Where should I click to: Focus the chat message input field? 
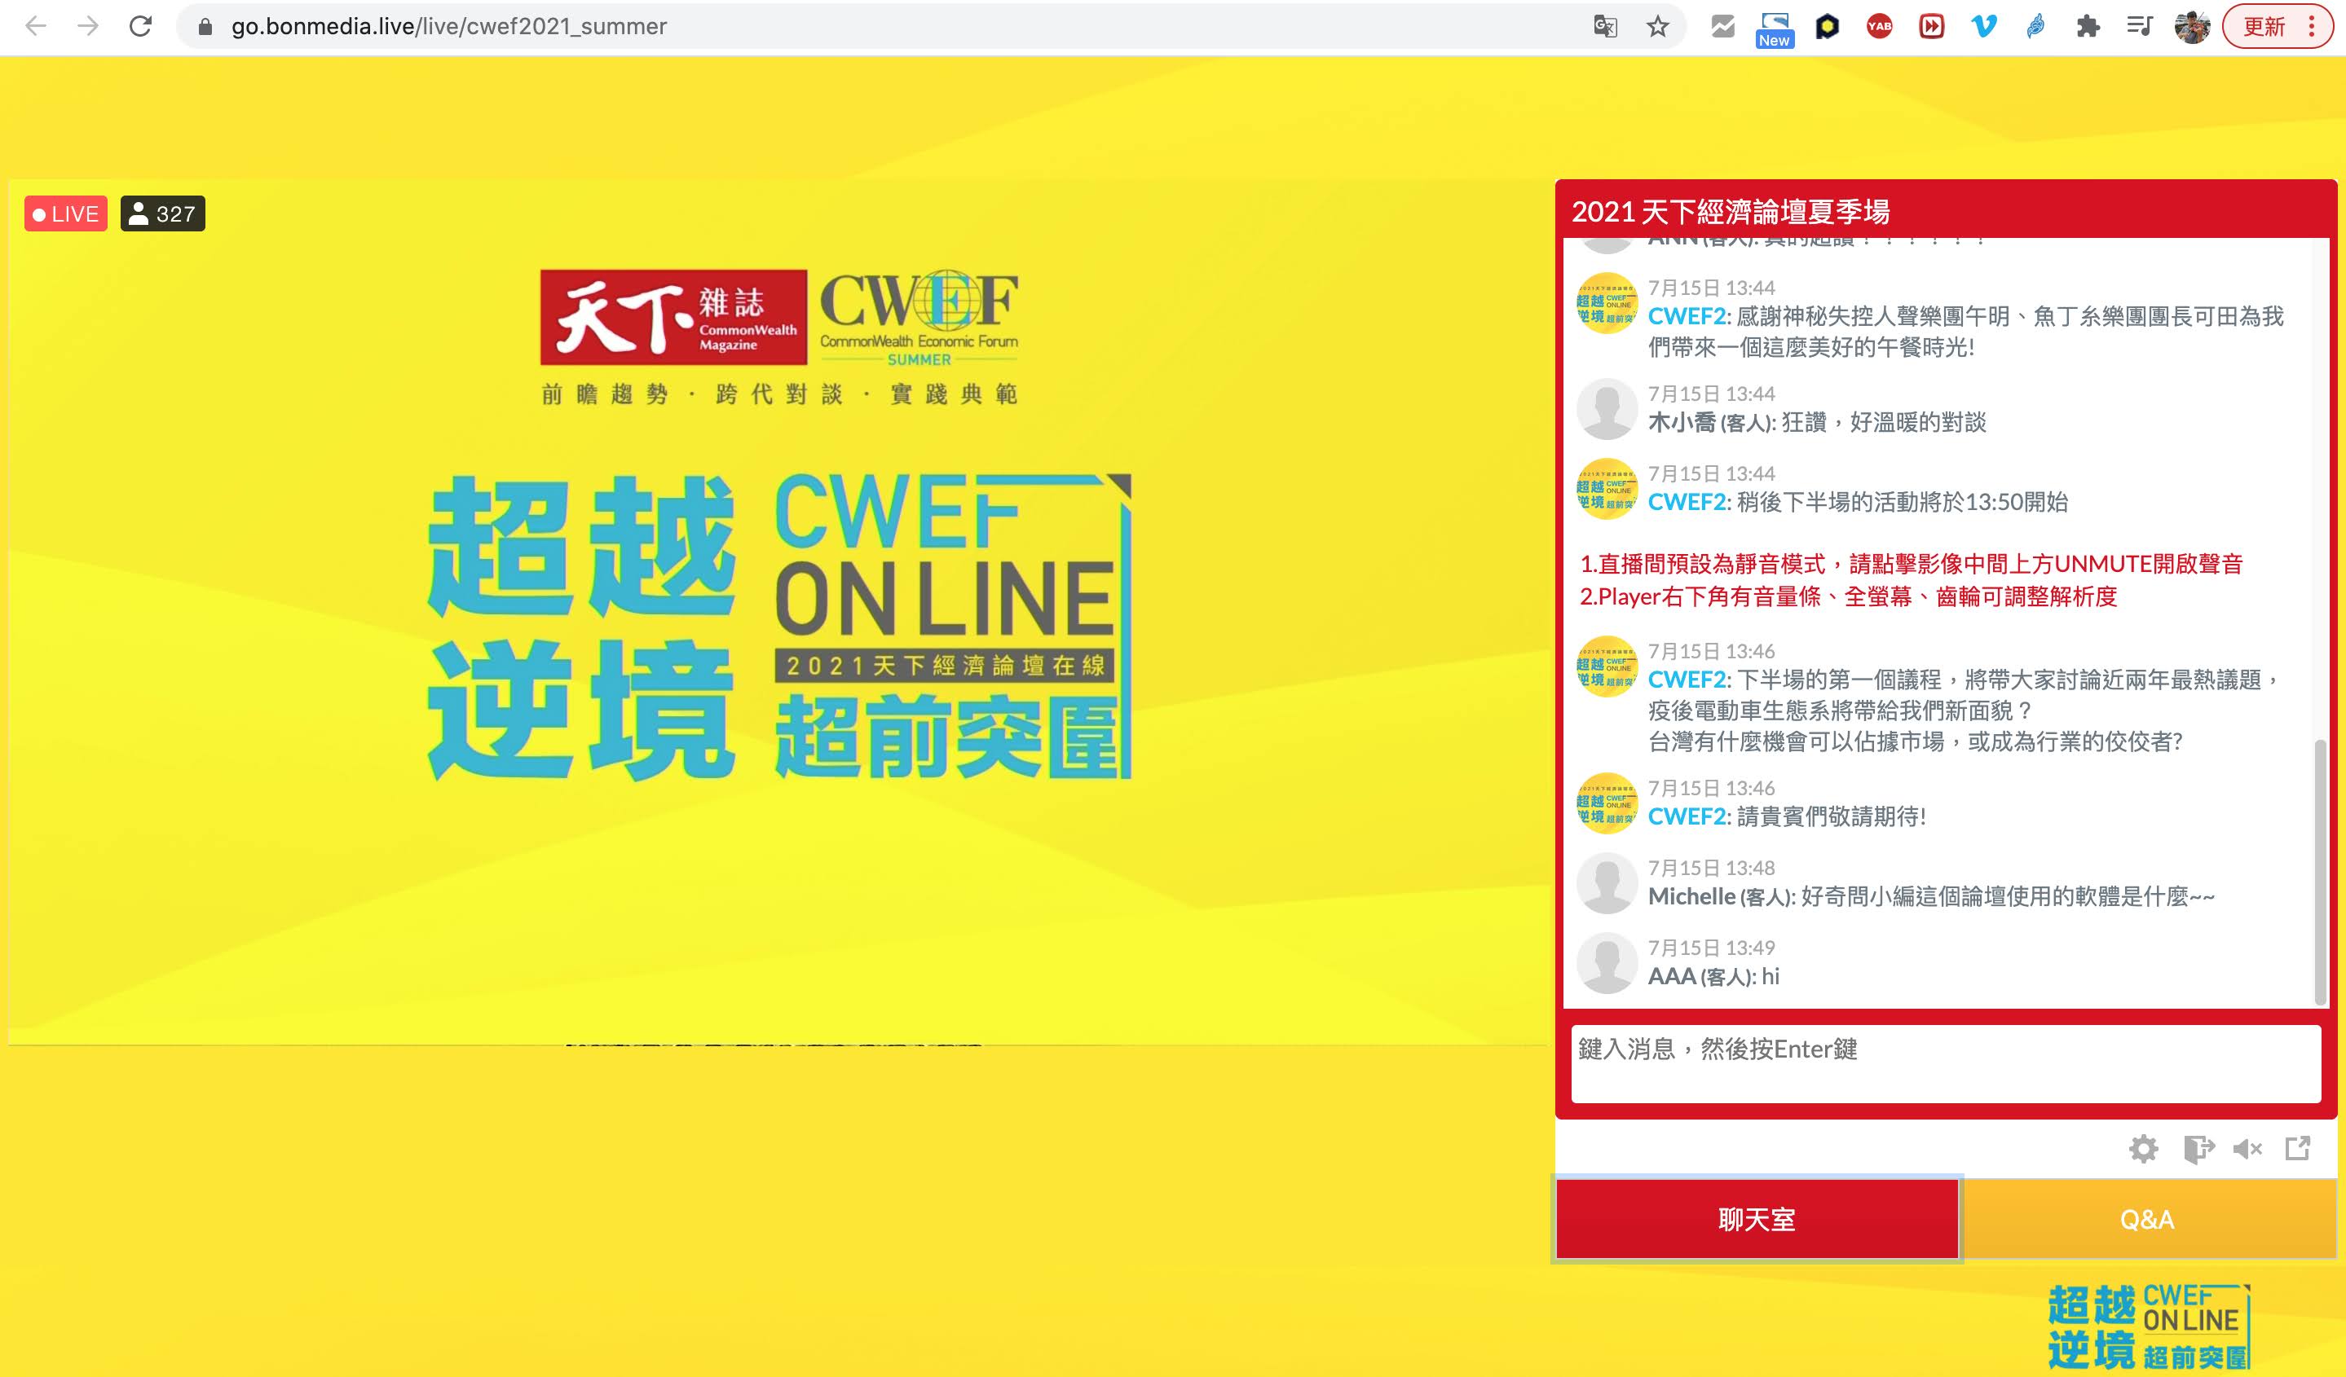pos(1946,1064)
